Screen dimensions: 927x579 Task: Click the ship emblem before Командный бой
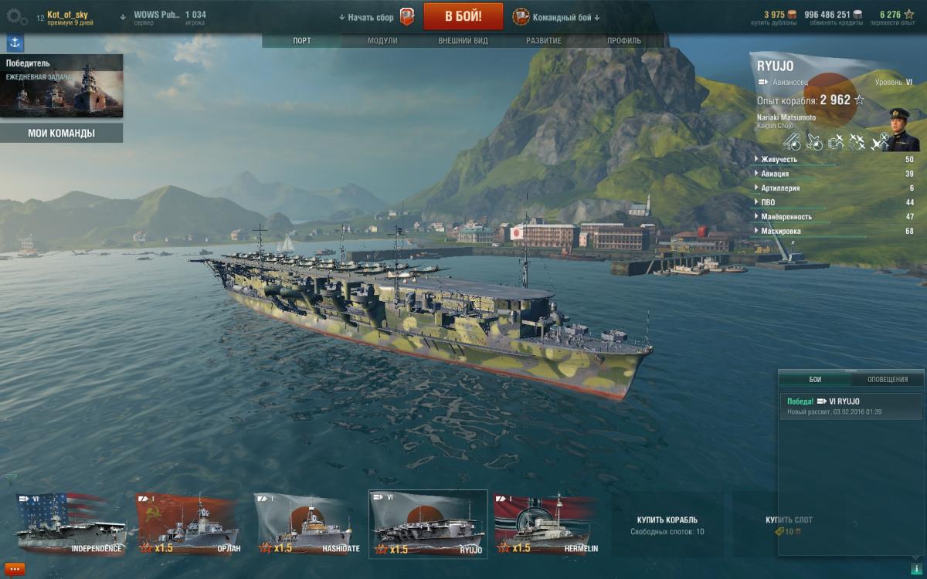click(x=521, y=16)
